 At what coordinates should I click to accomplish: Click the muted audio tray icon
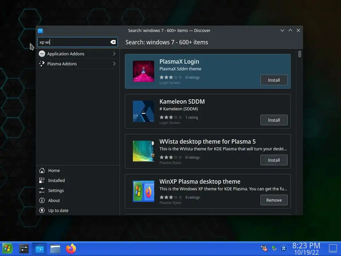264,248
